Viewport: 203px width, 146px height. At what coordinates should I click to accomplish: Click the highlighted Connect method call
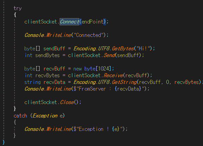(x=69, y=22)
